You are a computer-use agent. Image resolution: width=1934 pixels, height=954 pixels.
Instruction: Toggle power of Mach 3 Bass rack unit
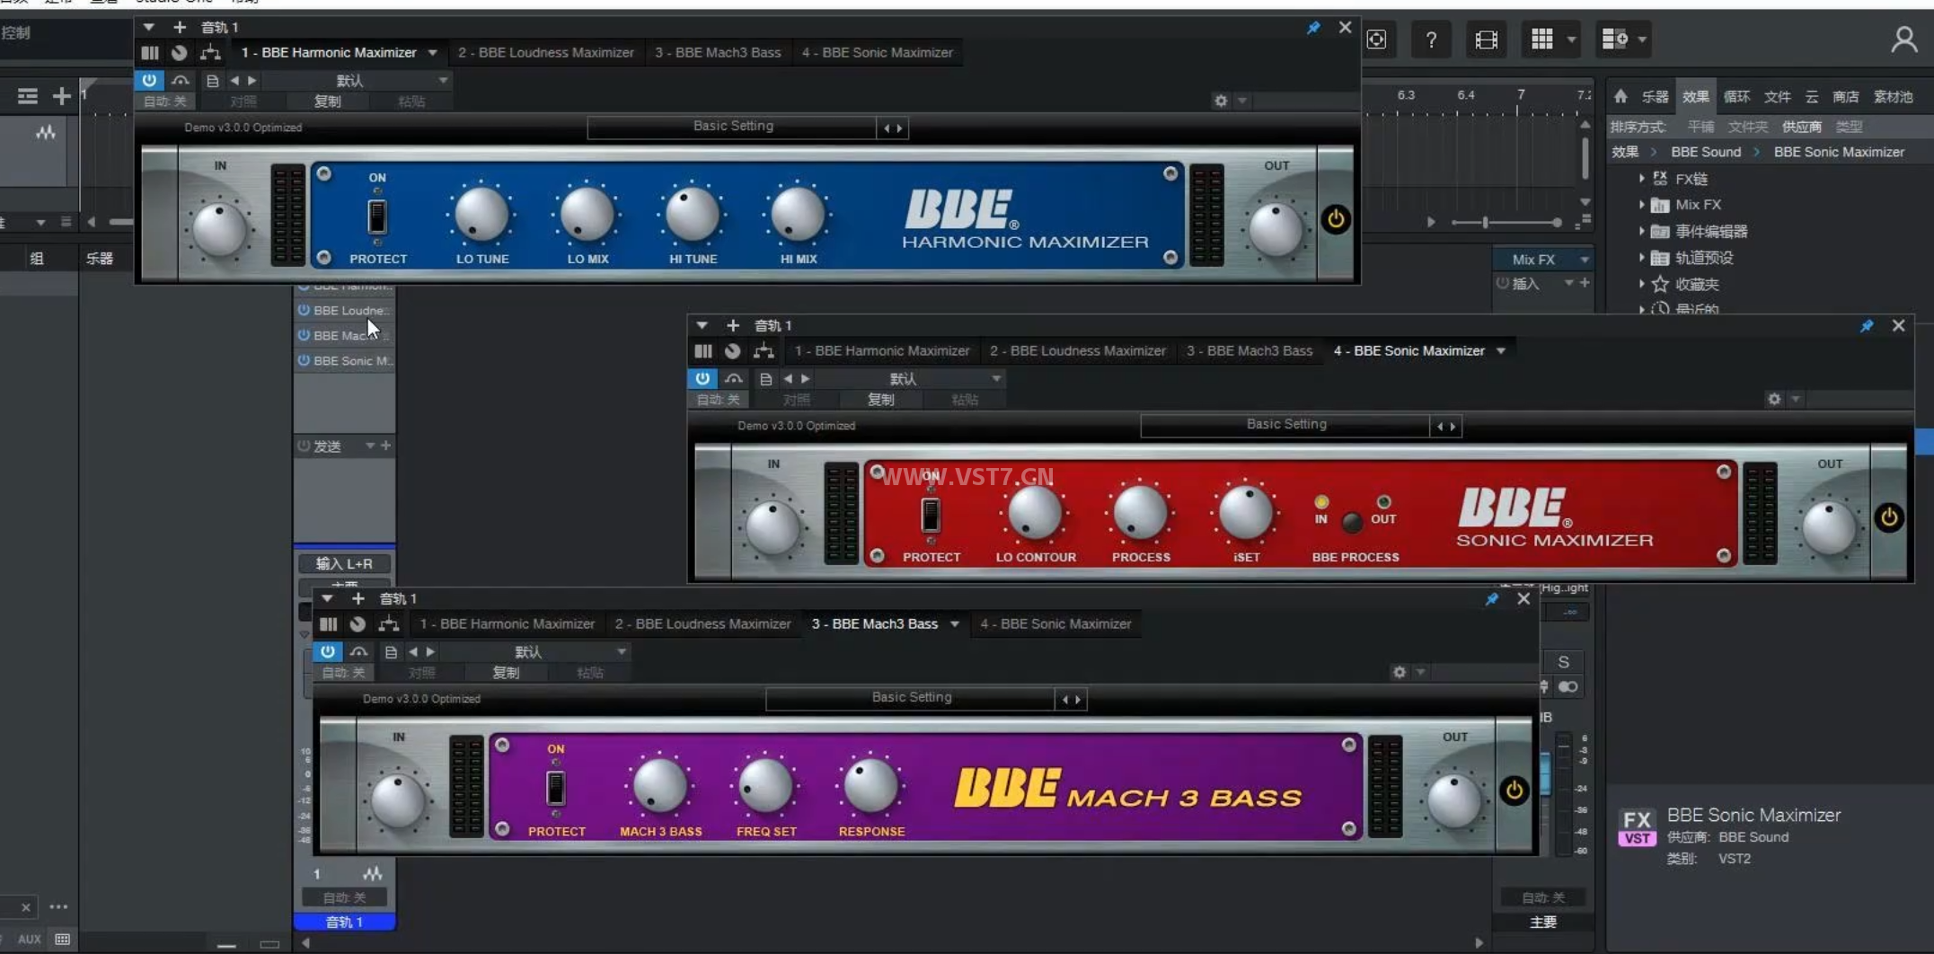(1514, 791)
